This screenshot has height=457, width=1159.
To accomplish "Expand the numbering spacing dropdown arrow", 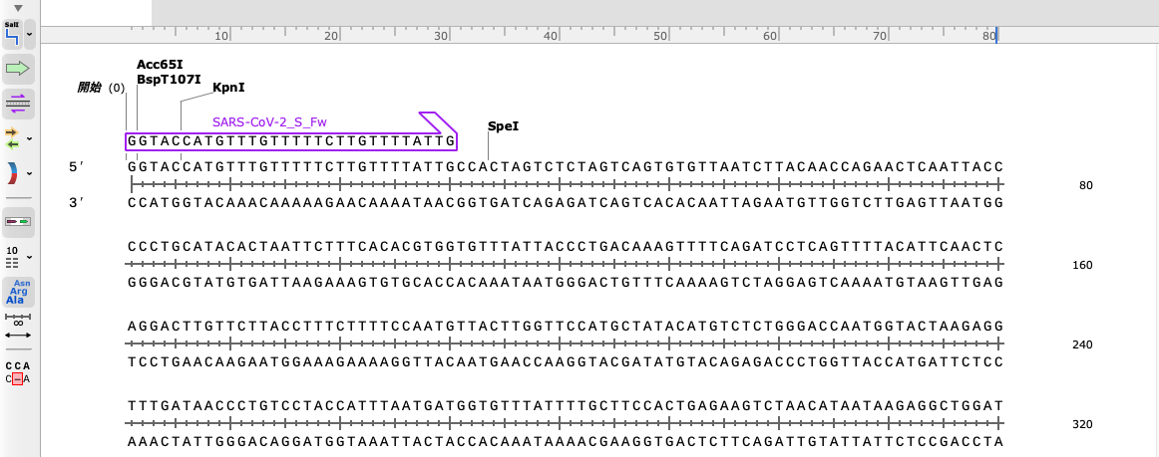I will pyautogui.click(x=30, y=258).
